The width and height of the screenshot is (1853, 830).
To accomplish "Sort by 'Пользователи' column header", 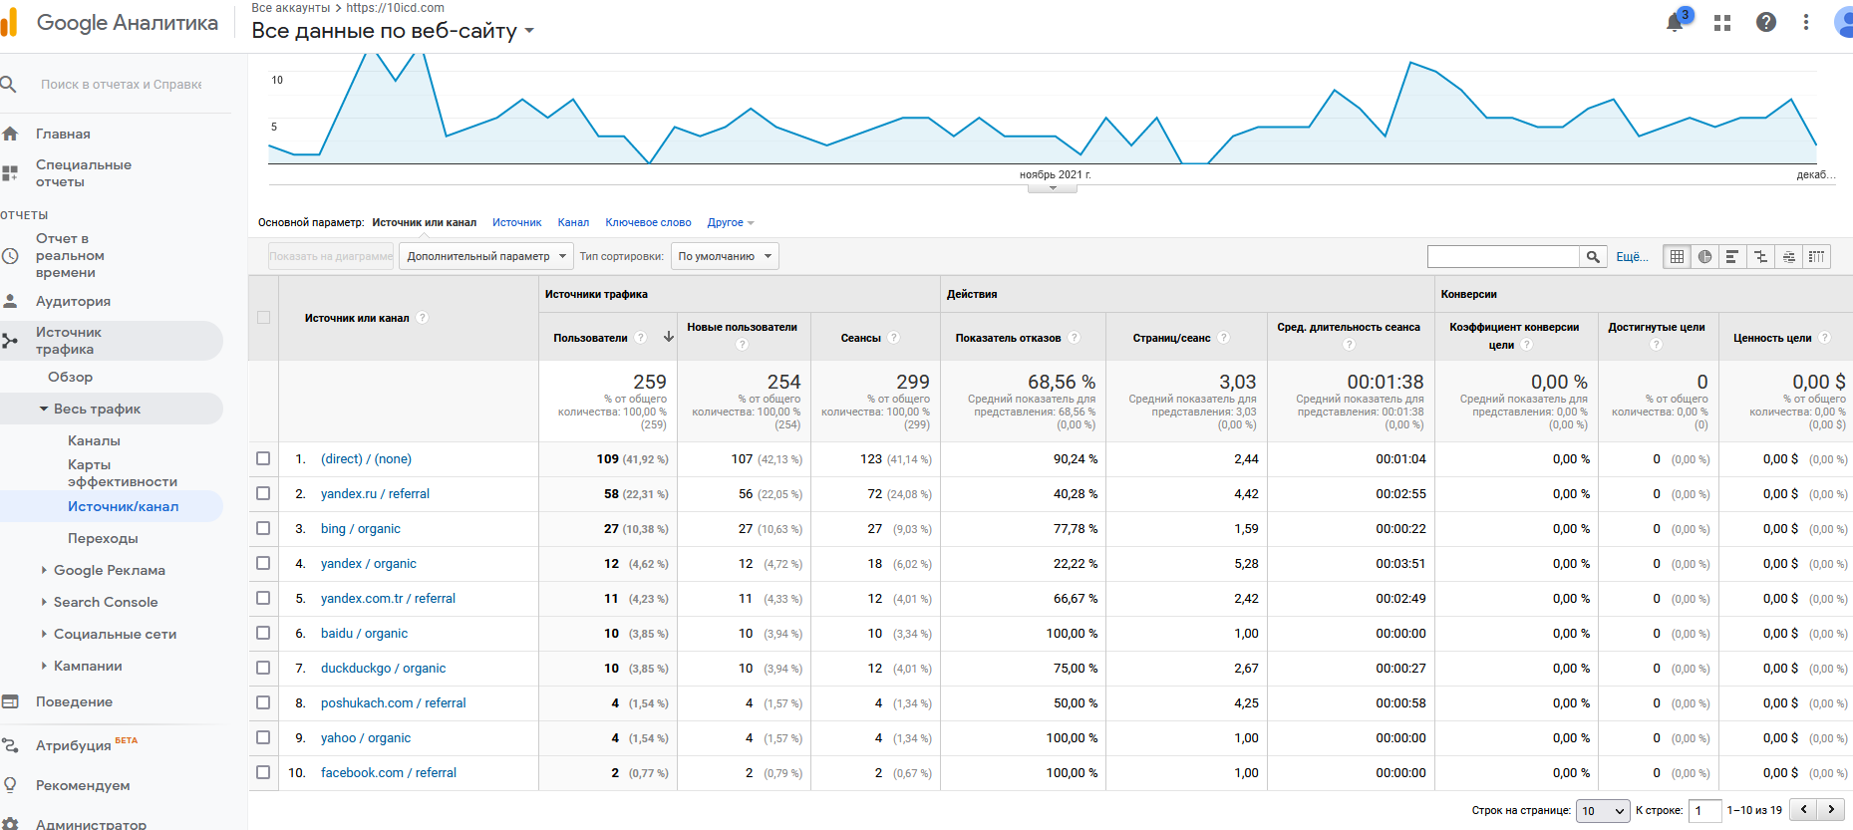I will pyautogui.click(x=590, y=338).
